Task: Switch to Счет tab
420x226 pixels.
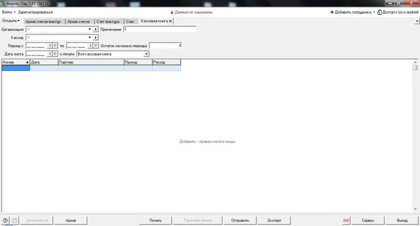Action: [x=130, y=21]
